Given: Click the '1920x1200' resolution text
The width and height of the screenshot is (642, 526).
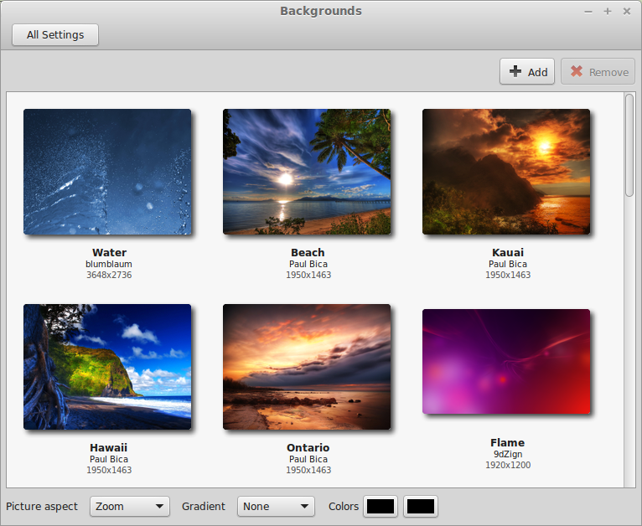Looking at the screenshot, I should pos(508,465).
